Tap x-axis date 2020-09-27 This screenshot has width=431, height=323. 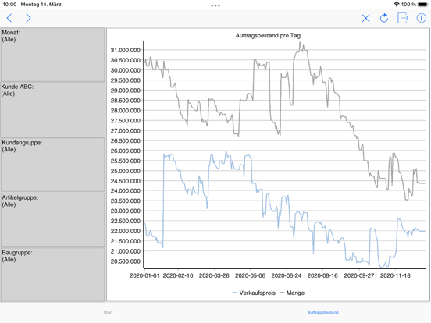[359, 275]
